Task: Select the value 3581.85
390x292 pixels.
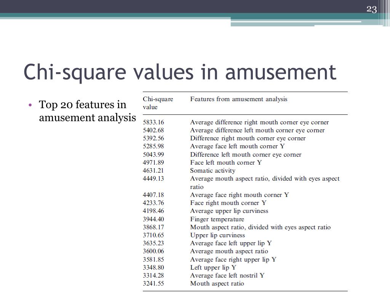Action: (153, 259)
